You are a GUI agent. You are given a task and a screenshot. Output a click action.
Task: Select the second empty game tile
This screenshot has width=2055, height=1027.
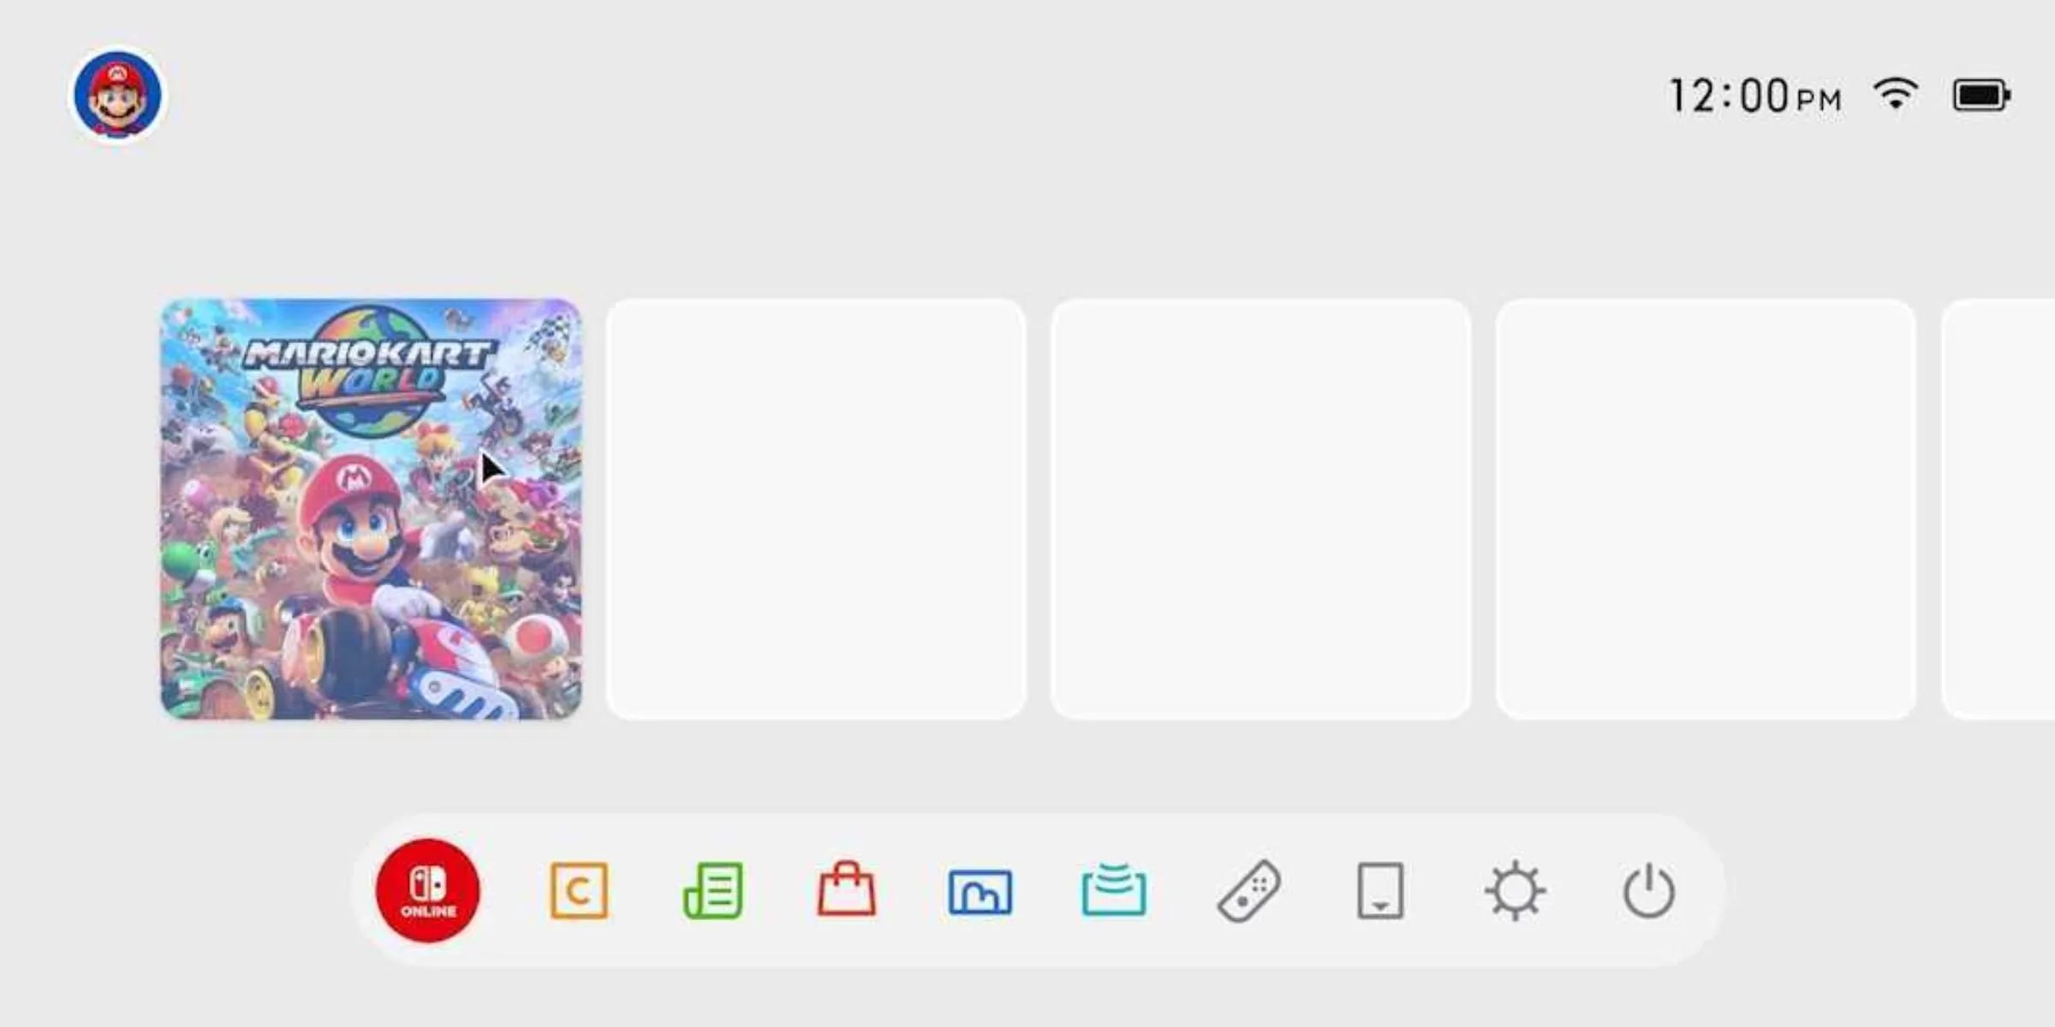point(1260,509)
